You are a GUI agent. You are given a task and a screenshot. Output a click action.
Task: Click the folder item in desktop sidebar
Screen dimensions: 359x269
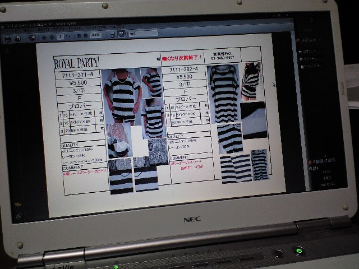point(308,52)
